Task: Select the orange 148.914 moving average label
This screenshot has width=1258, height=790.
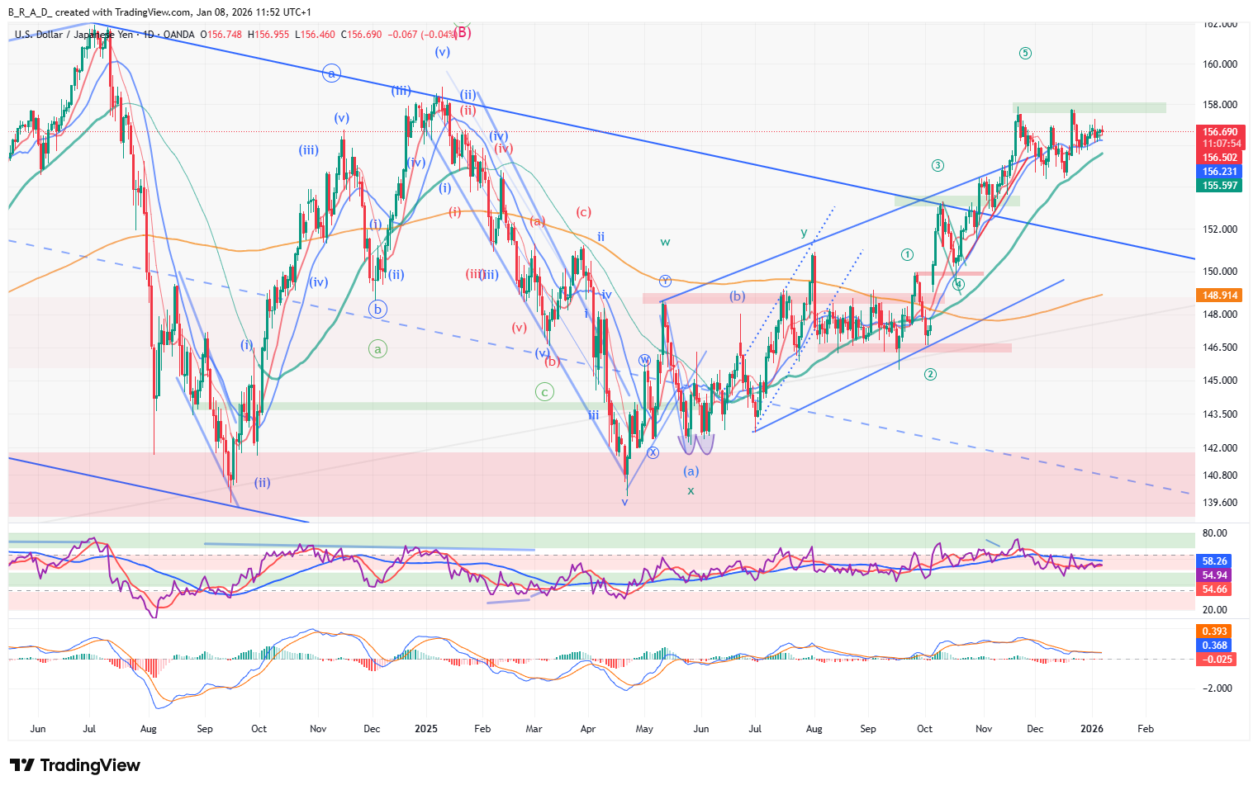Action: point(1219,295)
